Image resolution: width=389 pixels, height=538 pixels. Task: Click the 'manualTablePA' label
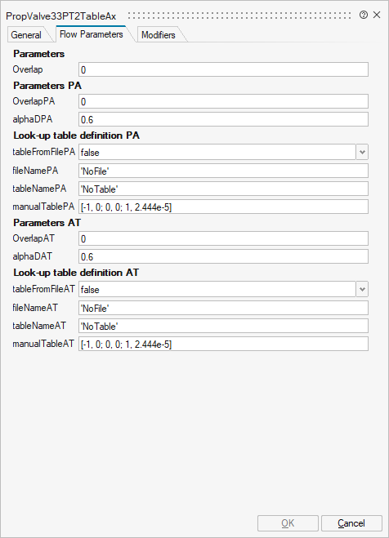tap(43, 207)
